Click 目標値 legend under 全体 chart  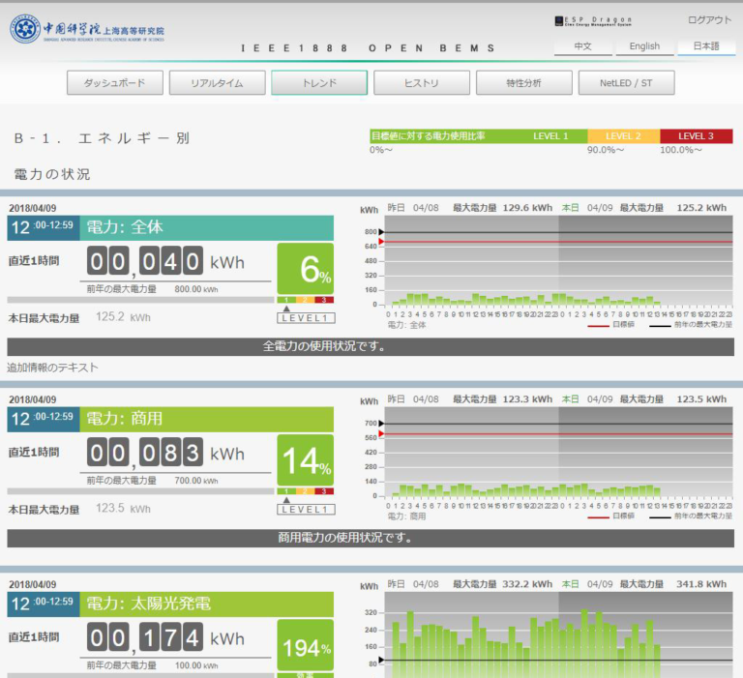click(611, 325)
